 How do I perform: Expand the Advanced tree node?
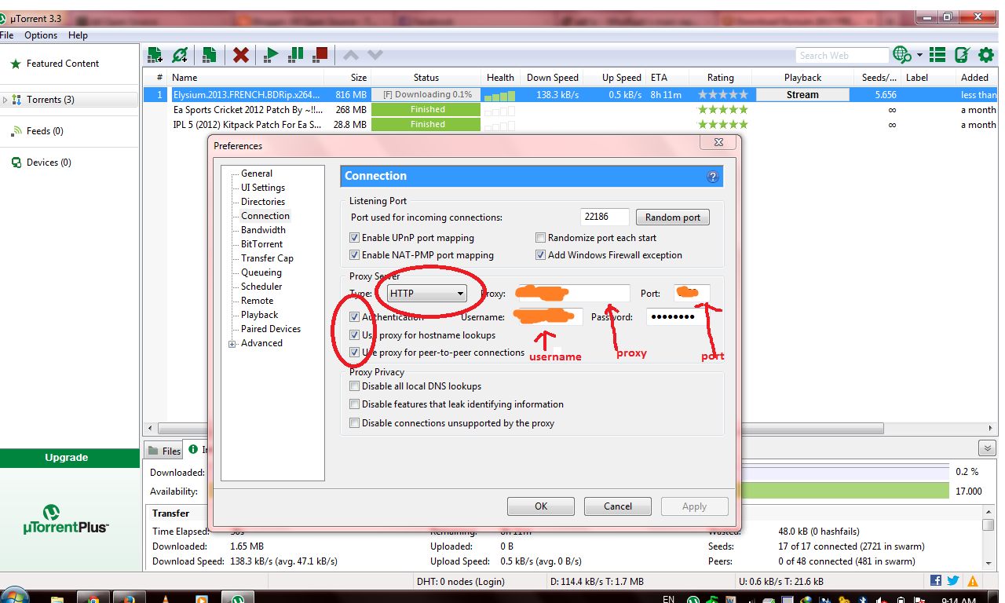tap(232, 344)
